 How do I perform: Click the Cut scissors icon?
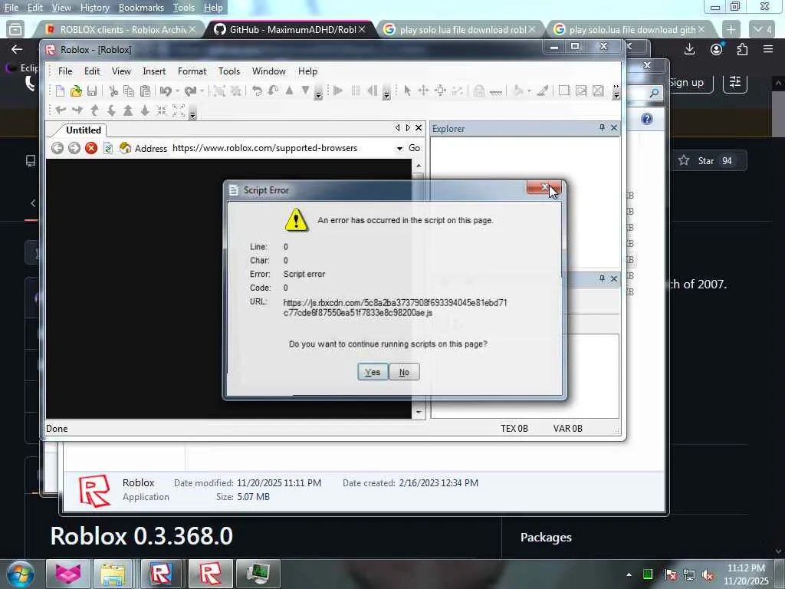tap(113, 90)
